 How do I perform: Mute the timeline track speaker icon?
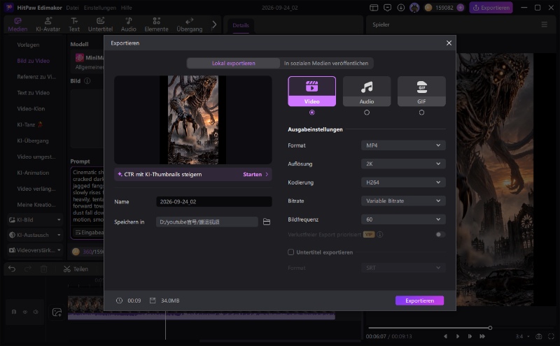click(36, 312)
